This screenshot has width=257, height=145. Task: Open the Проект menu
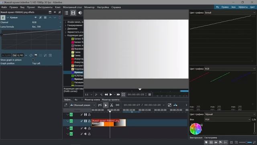click(x=31, y=7)
